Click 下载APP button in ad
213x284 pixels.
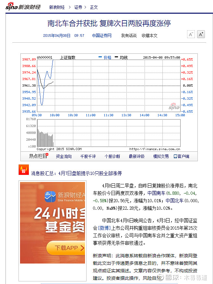pyautogui.click(x=66, y=248)
